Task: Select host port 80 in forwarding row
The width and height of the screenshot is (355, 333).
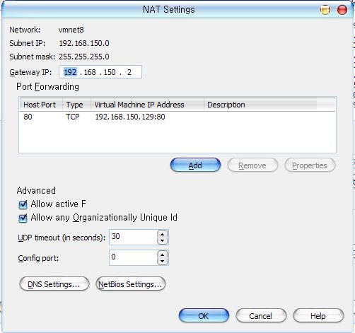Action: tap(28, 117)
